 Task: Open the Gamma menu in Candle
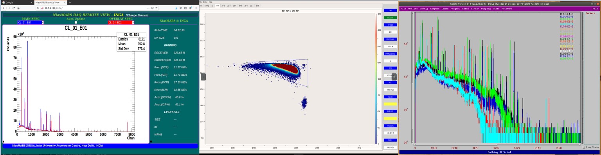[x=445, y=9]
